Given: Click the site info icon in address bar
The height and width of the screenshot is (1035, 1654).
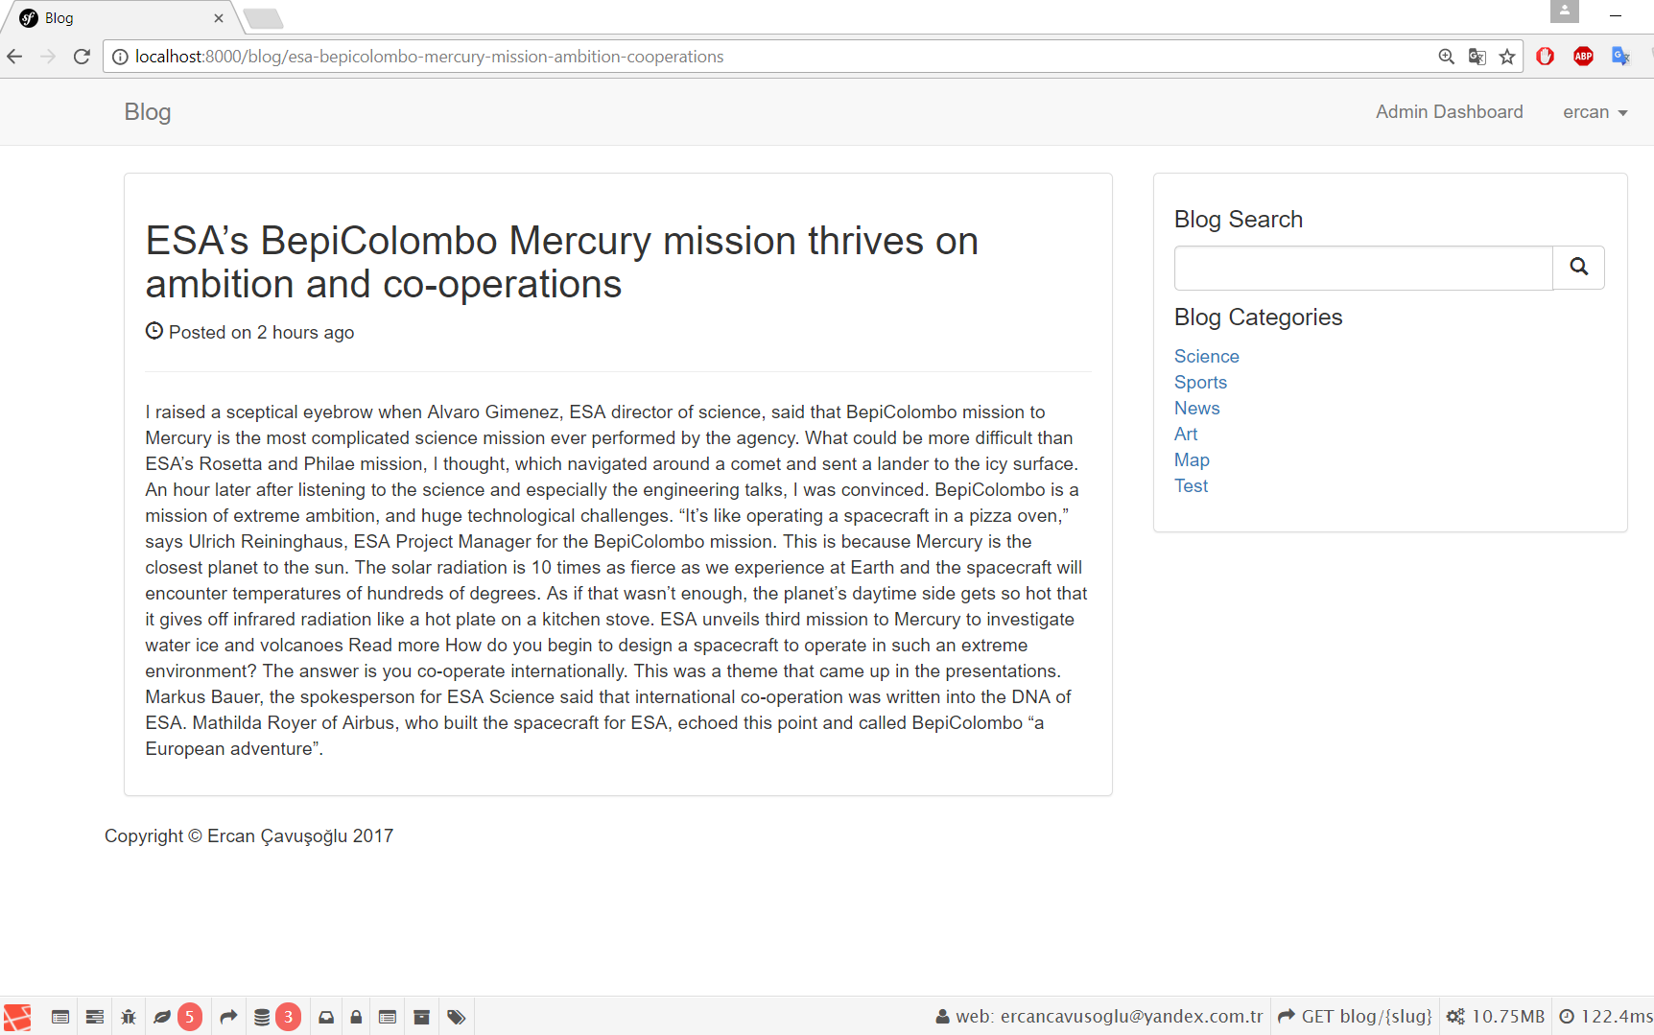Looking at the screenshot, I should [x=120, y=57].
